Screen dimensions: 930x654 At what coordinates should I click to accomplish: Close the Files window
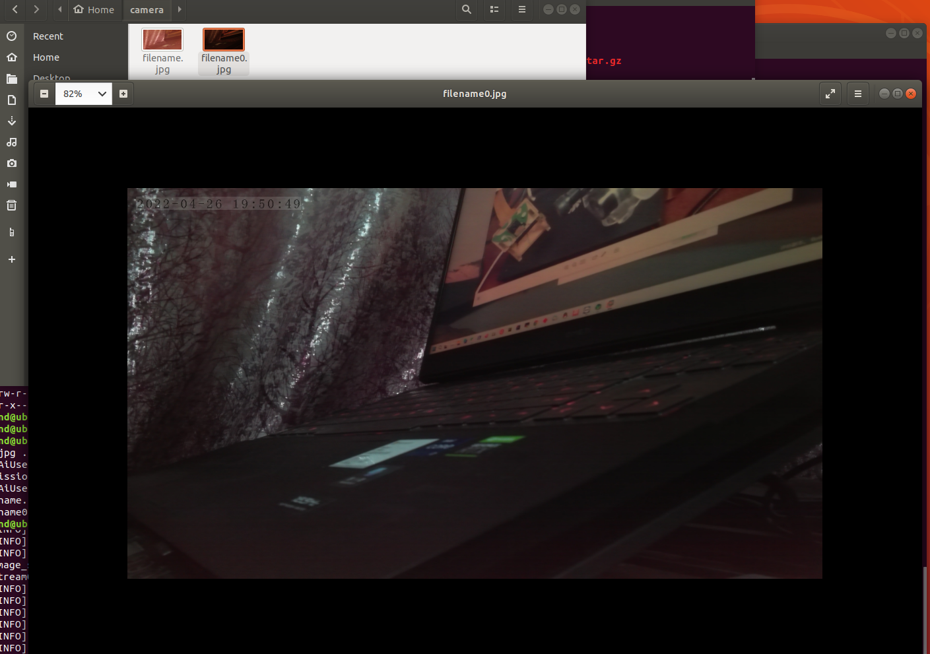click(575, 9)
